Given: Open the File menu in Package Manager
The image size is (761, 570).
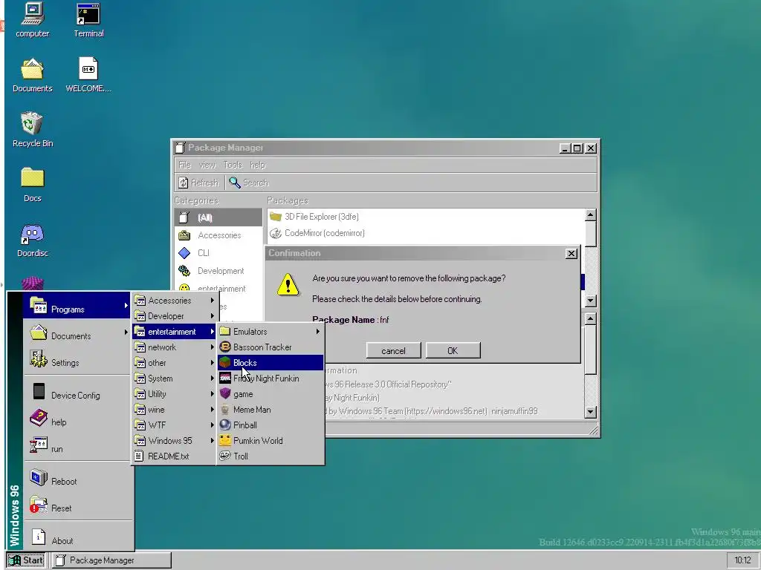Looking at the screenshot, I should pyautogui.click(x=184, y=165).
